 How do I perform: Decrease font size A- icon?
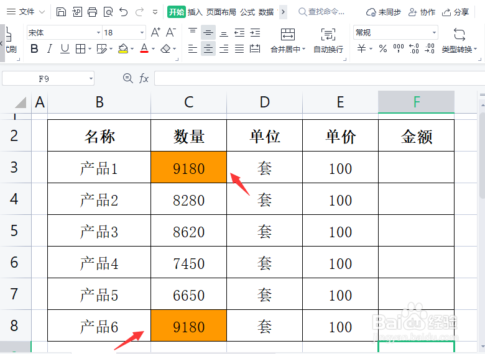tap(171, 32)
